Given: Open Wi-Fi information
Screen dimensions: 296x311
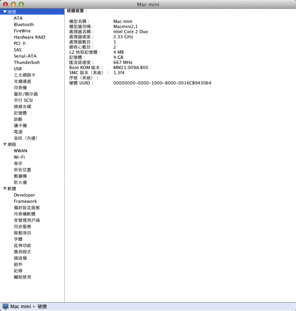Looking at the screenshot, I should point(19,157).
